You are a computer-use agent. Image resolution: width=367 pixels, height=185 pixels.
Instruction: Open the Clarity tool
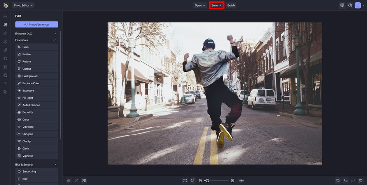pos(37,141)
